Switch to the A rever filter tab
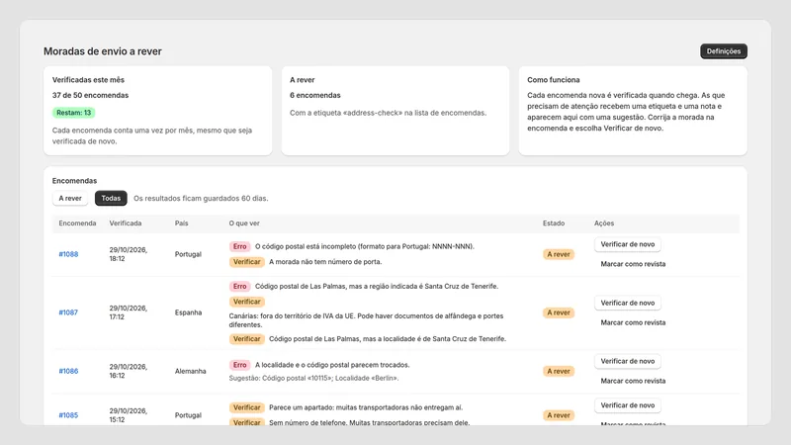 70,199
